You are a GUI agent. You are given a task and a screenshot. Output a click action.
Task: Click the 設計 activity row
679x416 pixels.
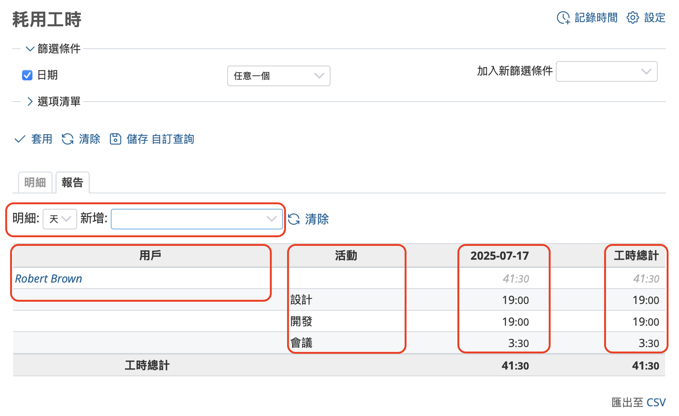339,300
